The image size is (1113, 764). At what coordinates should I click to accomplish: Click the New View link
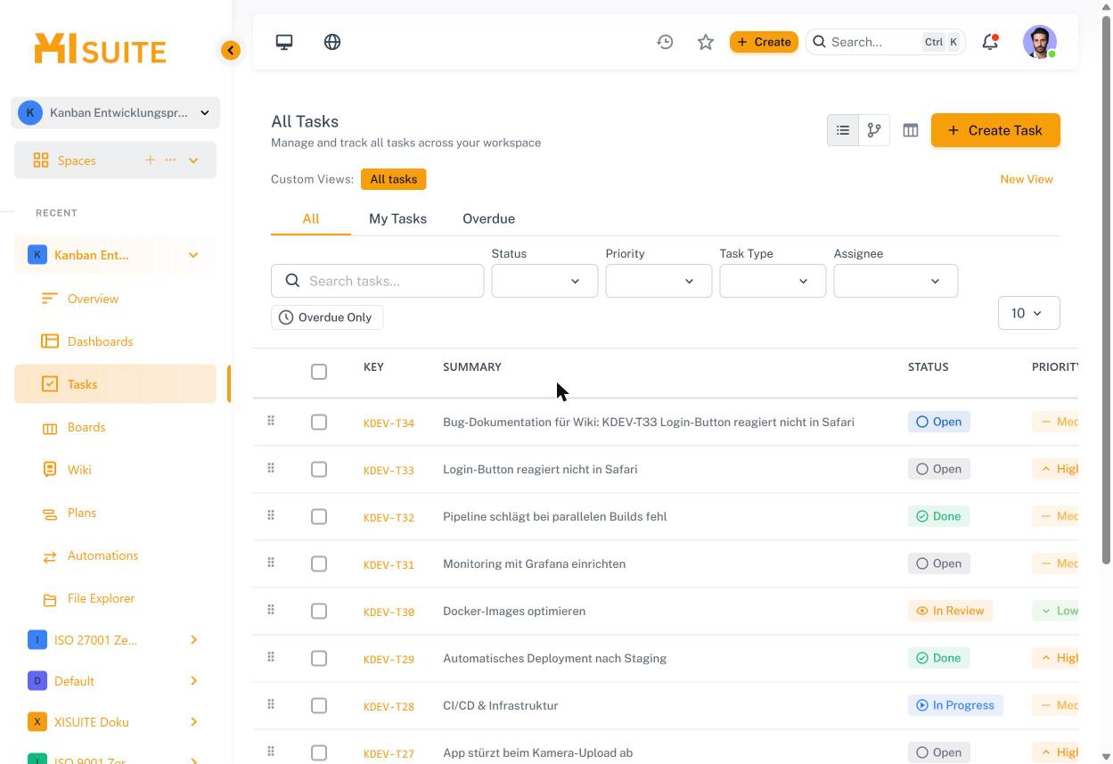click(x=1027, y=179)
